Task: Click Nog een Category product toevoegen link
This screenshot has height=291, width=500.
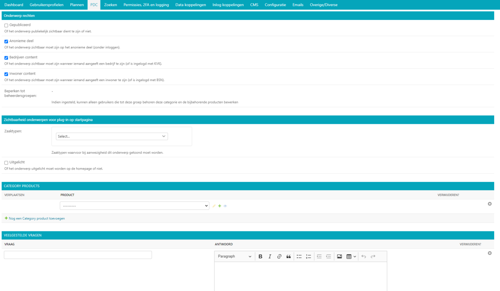Action: 37,218
